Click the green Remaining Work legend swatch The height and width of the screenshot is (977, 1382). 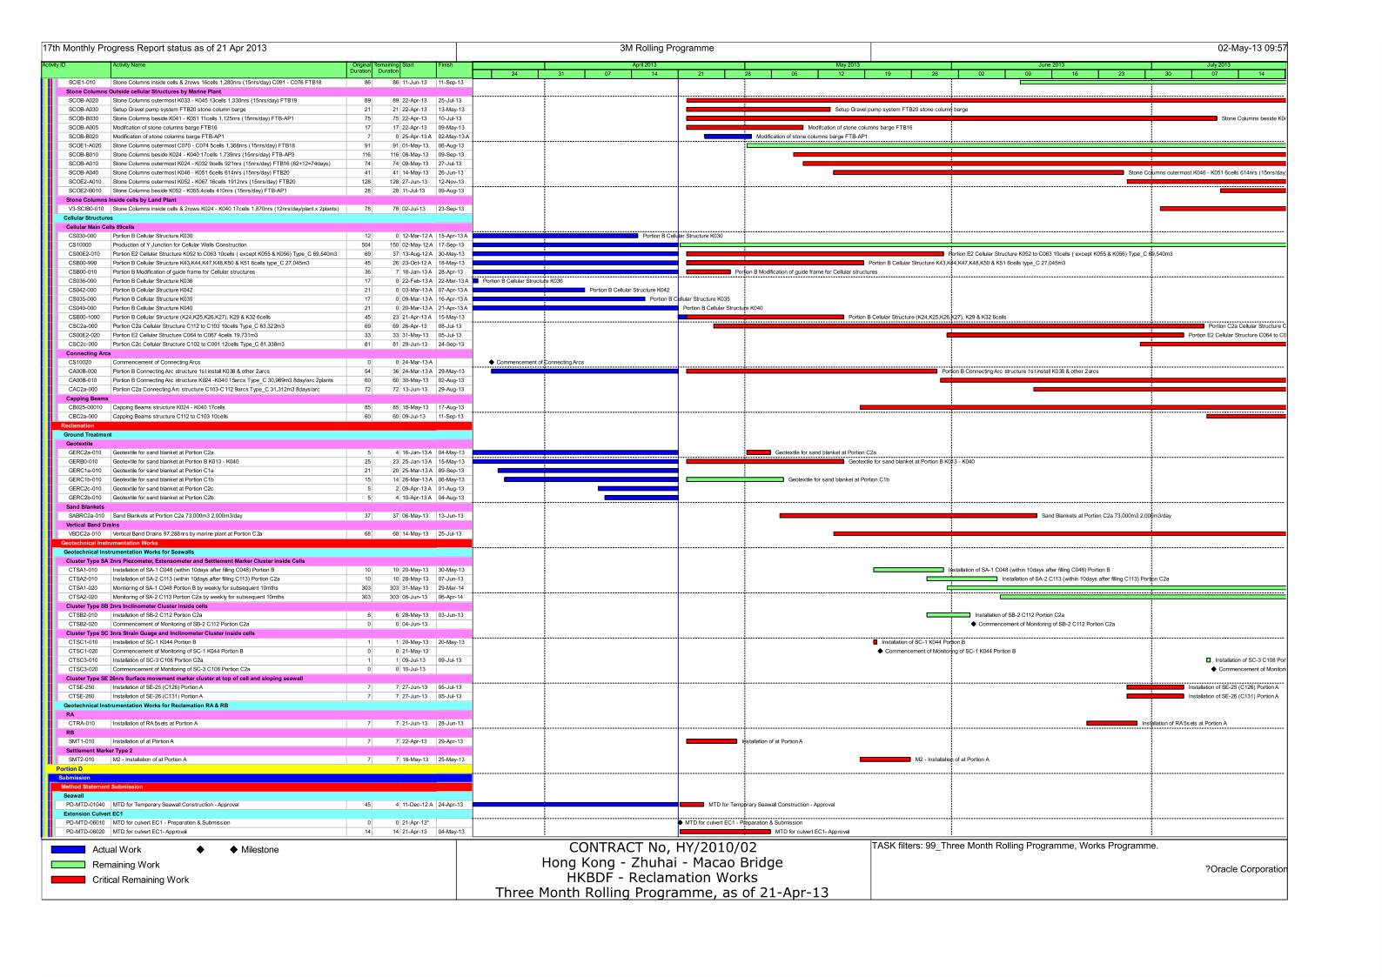point(69,865)
